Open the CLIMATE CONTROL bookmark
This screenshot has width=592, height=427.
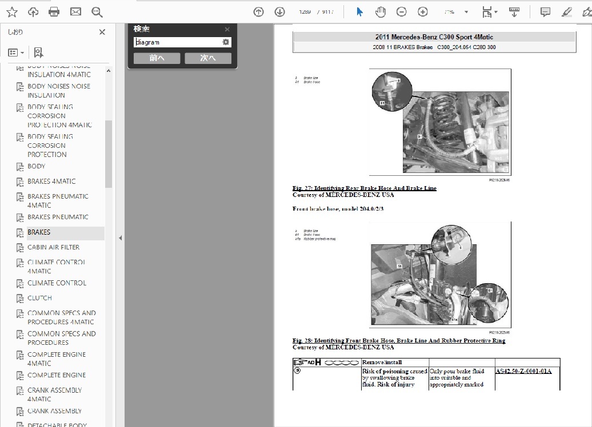tap(57, 283)
